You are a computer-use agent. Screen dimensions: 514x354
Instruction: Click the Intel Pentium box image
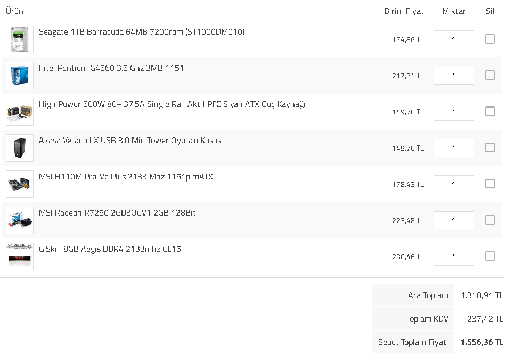[x=20, y=76]
